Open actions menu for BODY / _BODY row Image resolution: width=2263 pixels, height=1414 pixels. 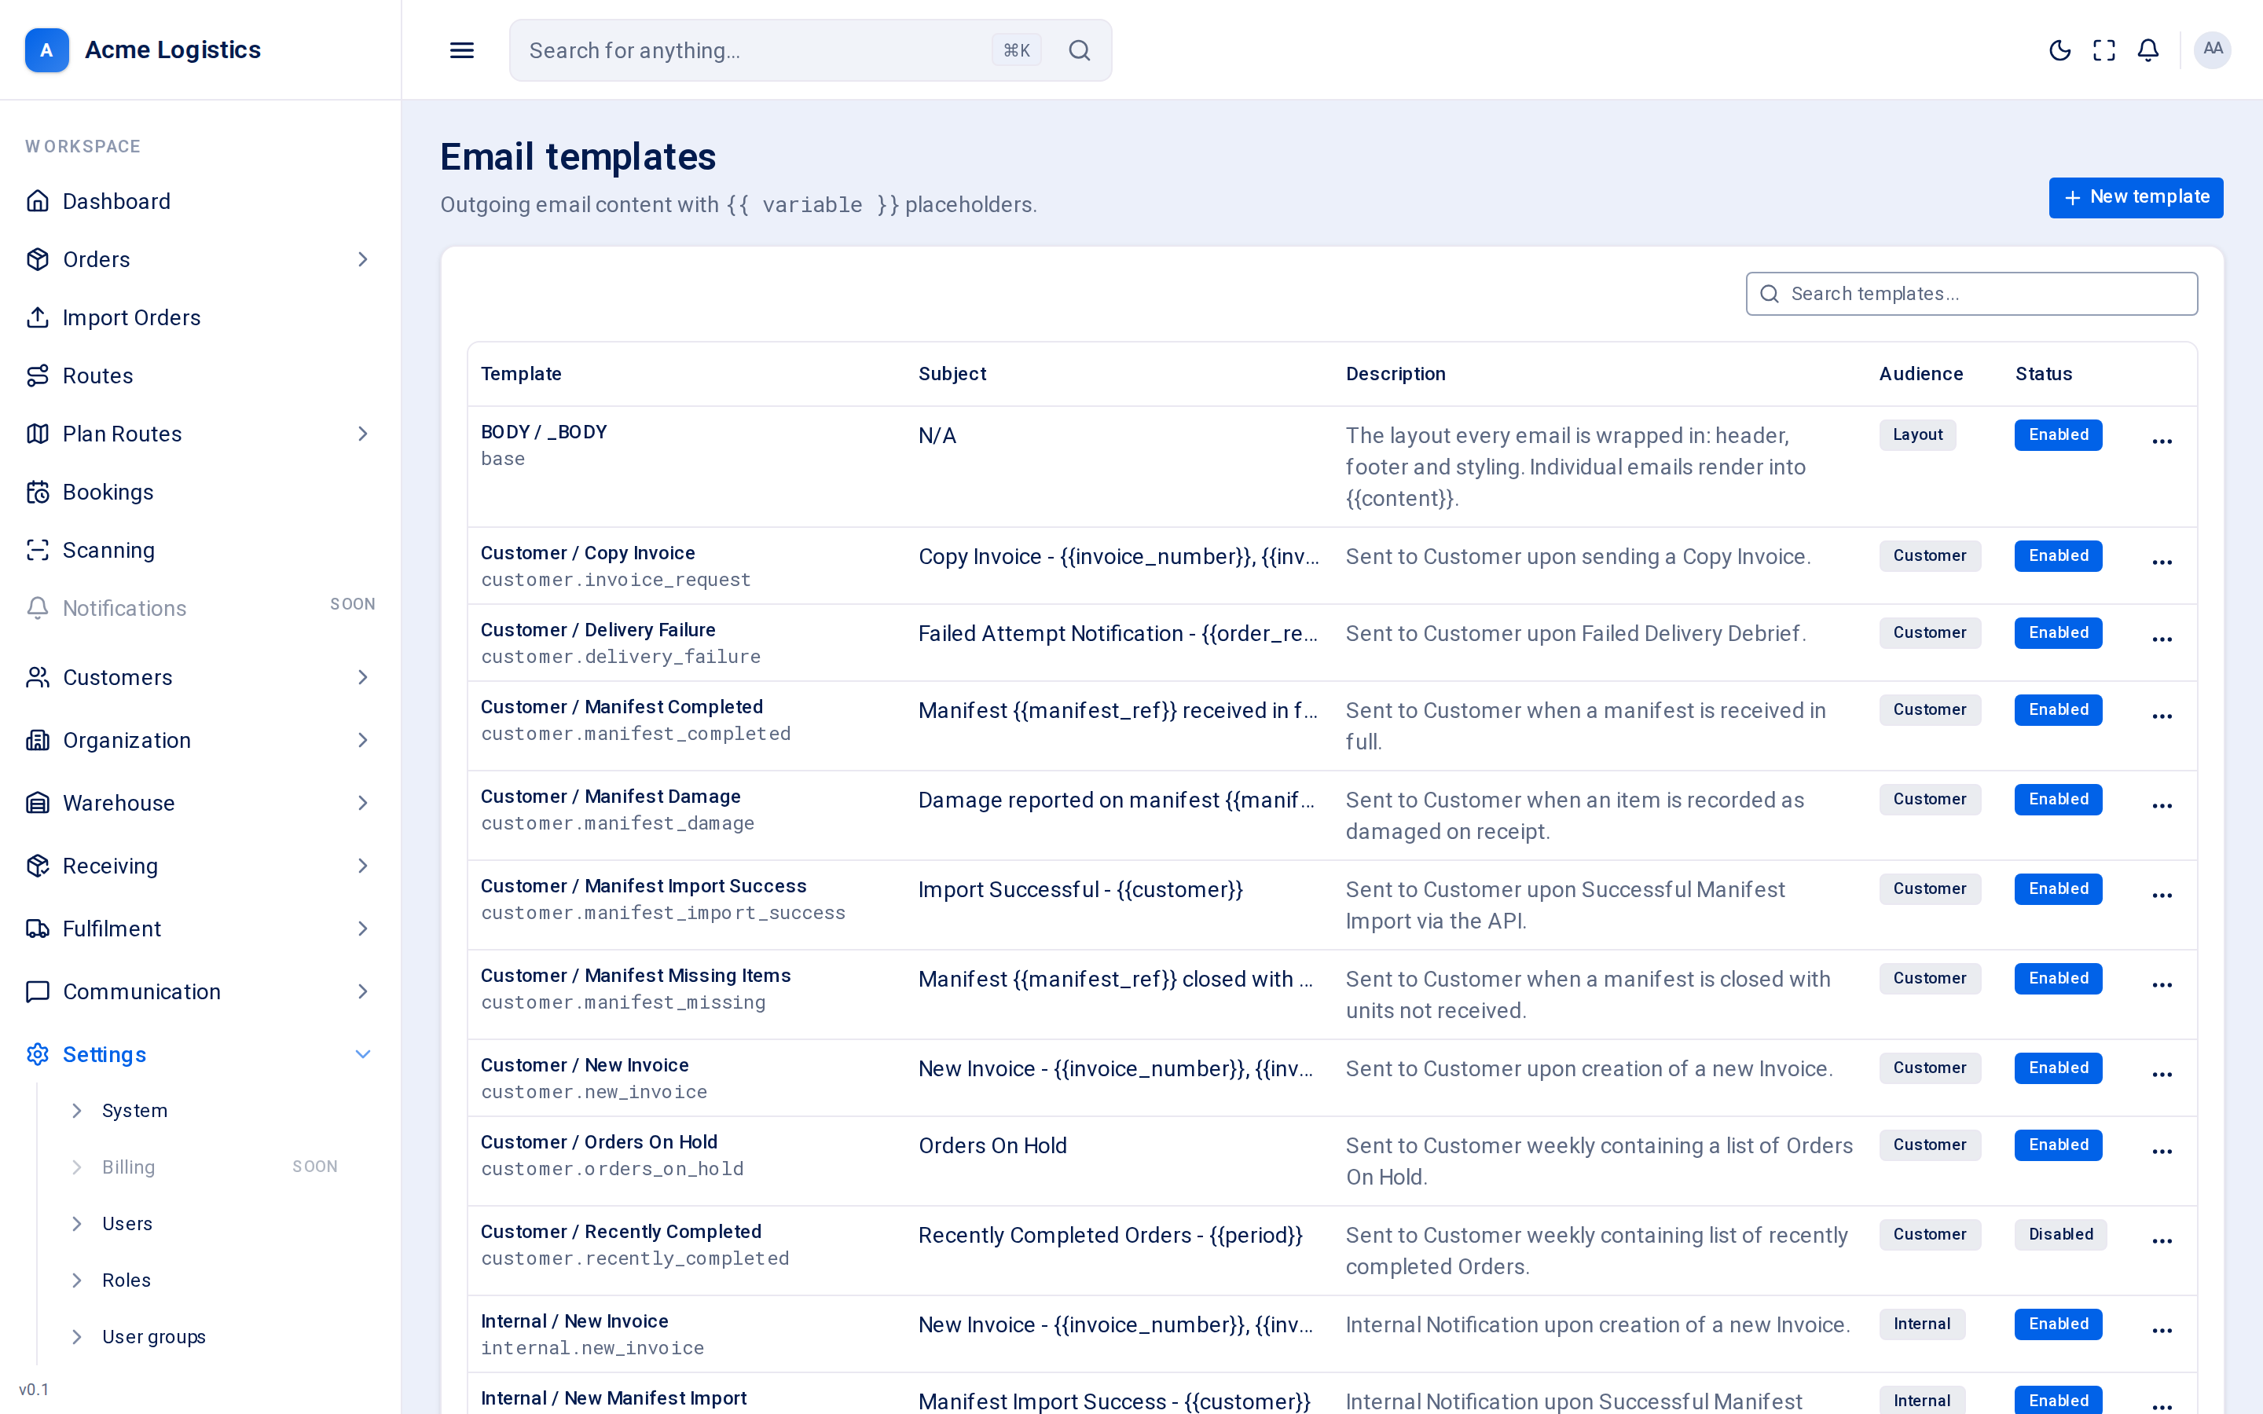[2162, 441]
